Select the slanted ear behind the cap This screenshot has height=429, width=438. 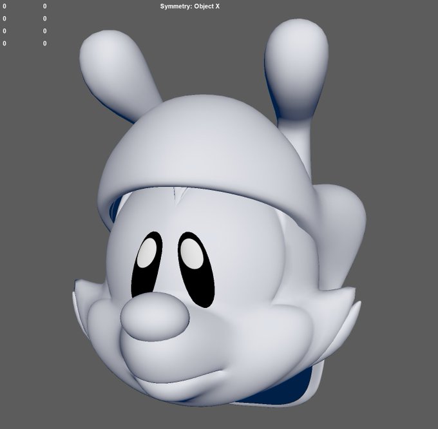click(117, 73)
